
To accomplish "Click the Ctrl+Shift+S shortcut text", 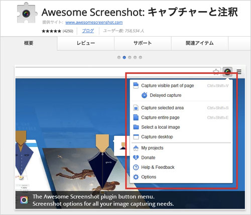I will (218, 108).
